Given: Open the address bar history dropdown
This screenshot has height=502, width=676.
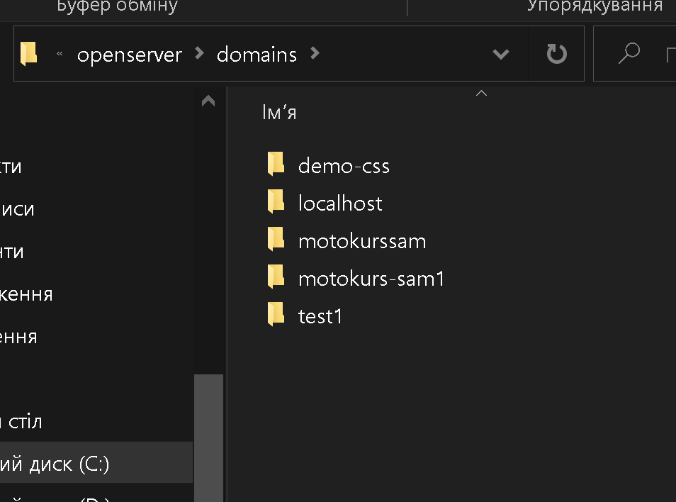Looking at the screenshot, I should [501, 54].
